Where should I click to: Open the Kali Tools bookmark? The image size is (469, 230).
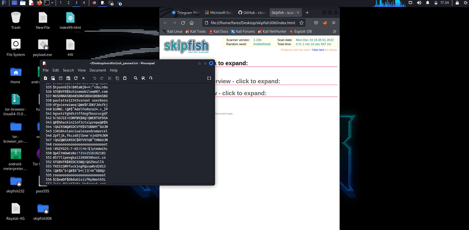(x=196, y=32)
